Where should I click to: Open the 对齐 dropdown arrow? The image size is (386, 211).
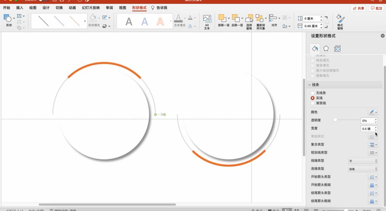coord(279,18)
